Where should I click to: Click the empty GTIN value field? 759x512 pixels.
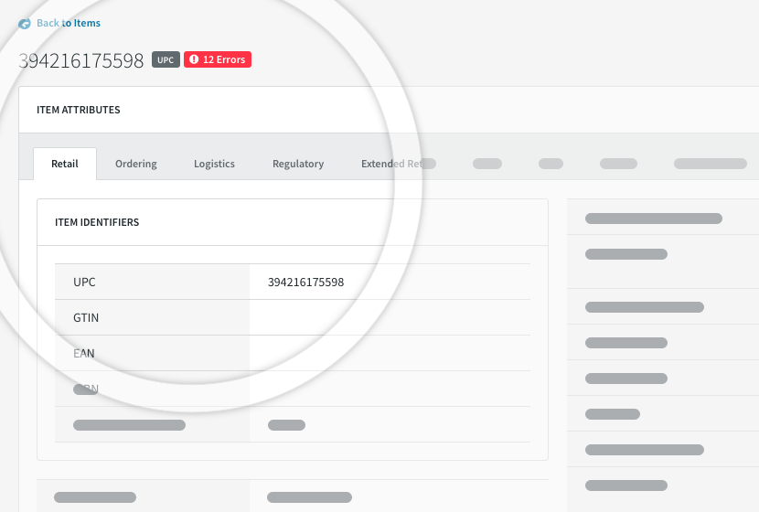[389, 318]
